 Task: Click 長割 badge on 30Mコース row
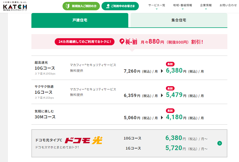pos(170,111)
